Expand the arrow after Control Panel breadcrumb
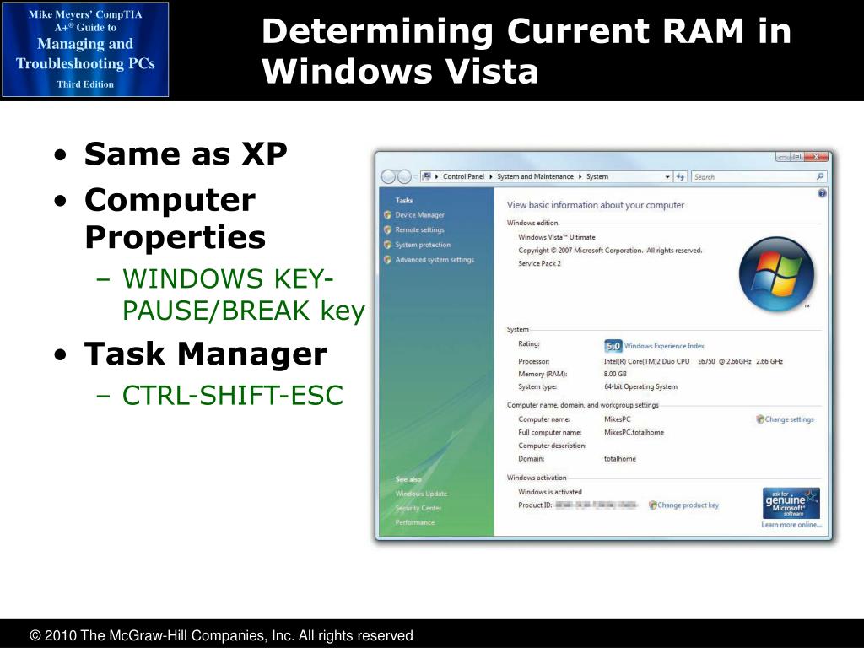This screenshot has height=648, width=864. tap(490, 177)
